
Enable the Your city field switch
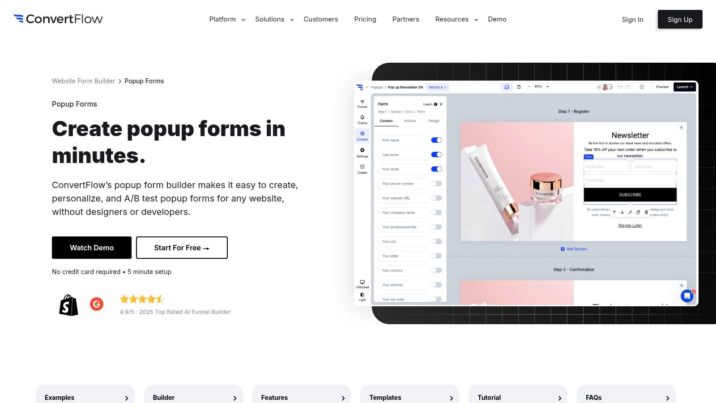click(436, 241)
